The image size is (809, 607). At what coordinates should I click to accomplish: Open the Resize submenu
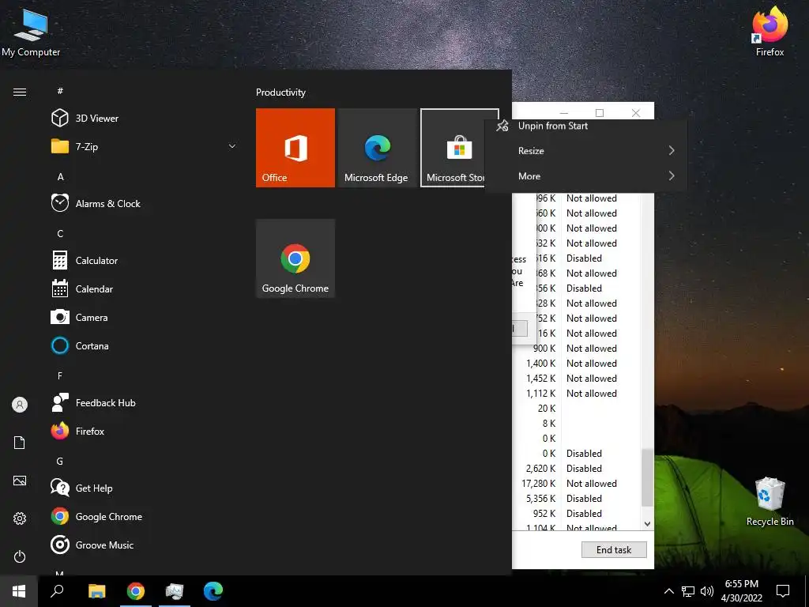(585, 151)
